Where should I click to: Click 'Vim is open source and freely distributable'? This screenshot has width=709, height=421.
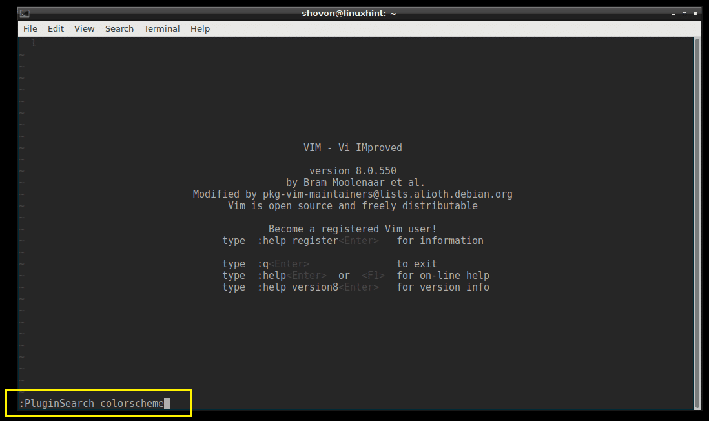(x=353, y=206)
